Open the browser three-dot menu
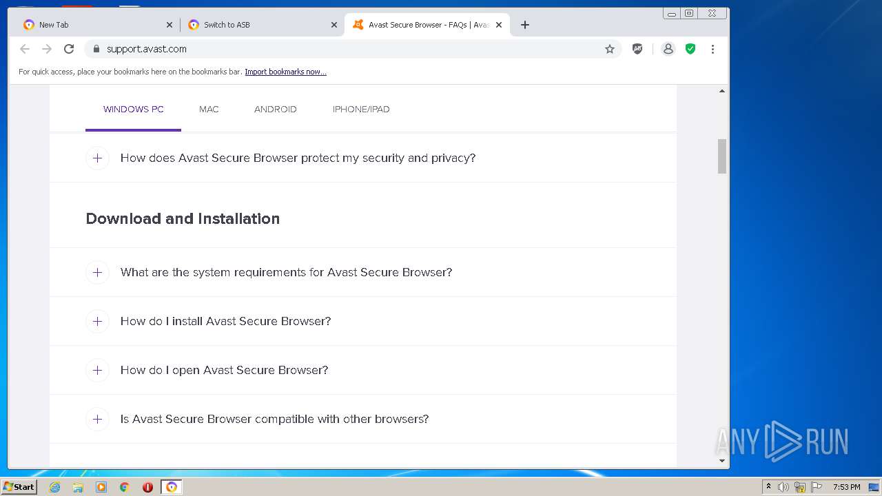Viewport: 882px width, 496px height. [x=712, y=49]
